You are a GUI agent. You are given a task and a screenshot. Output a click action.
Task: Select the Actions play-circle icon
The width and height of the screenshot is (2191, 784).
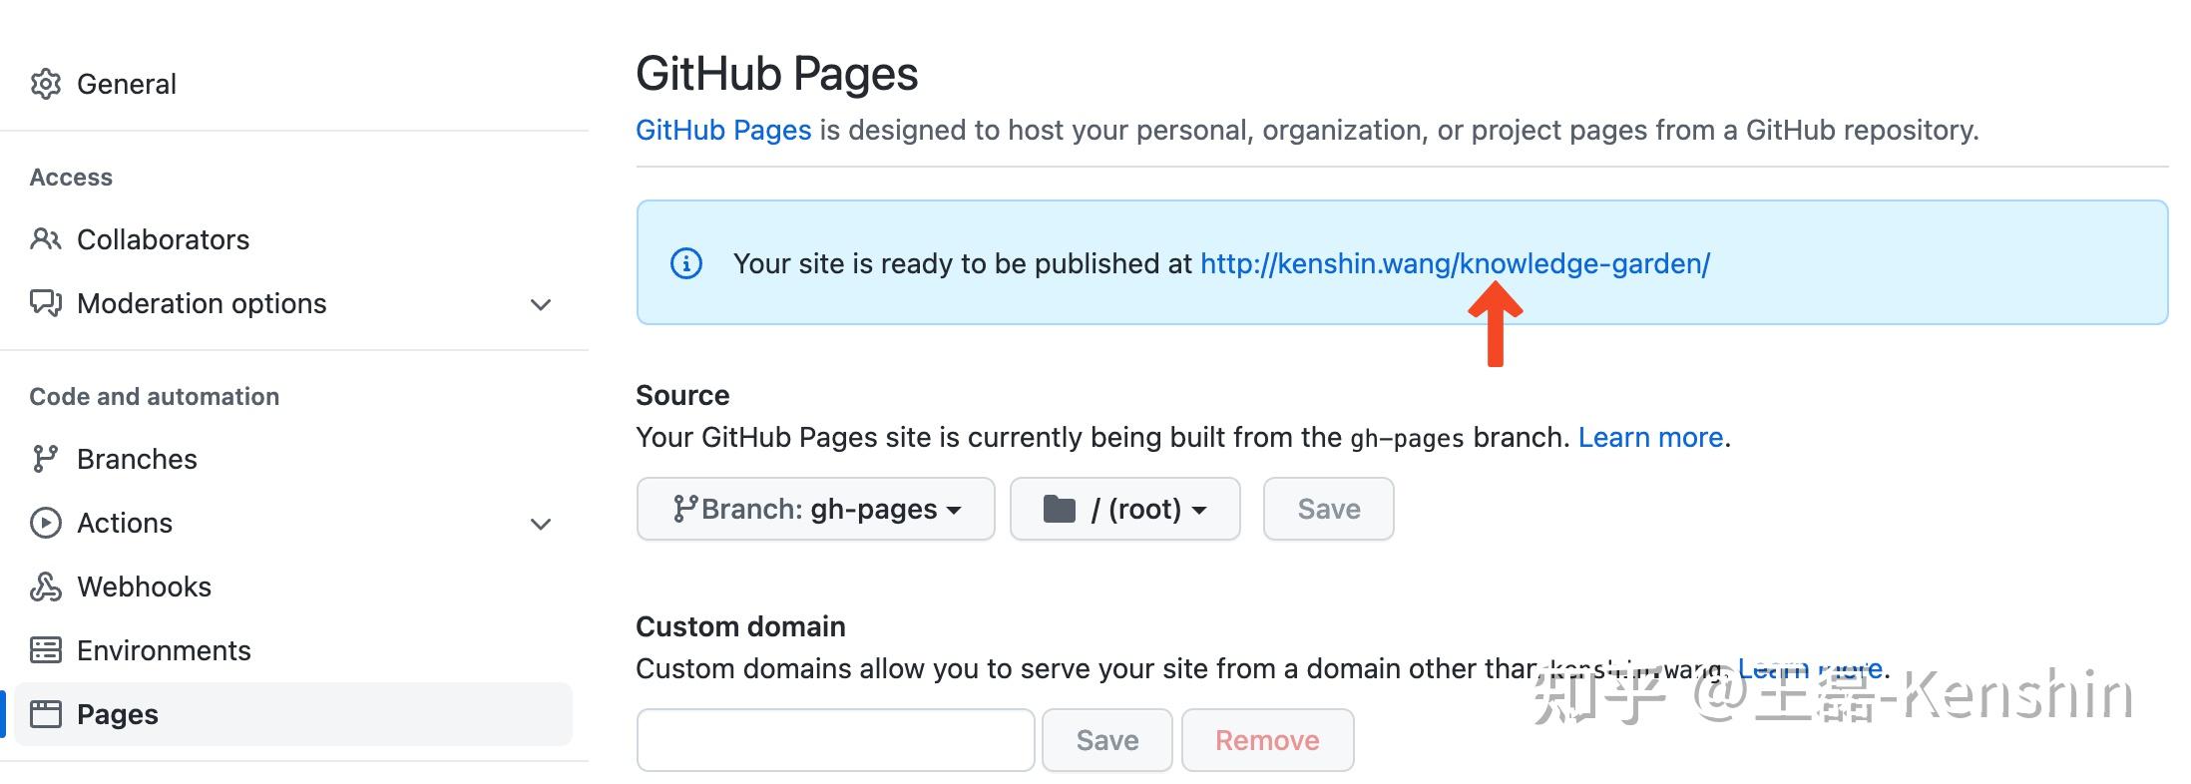[46, 523]
